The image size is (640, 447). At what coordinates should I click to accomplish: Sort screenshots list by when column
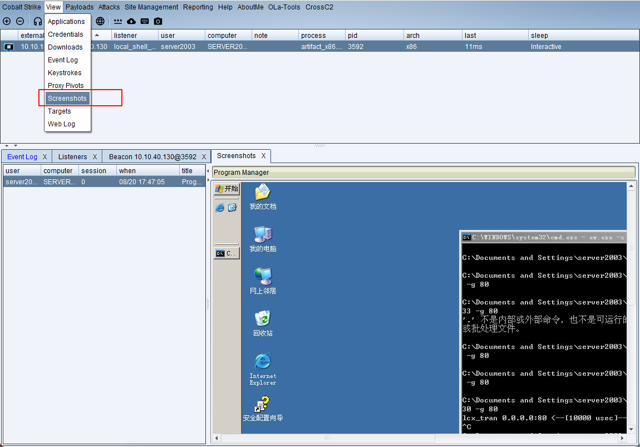click(147, 171)
